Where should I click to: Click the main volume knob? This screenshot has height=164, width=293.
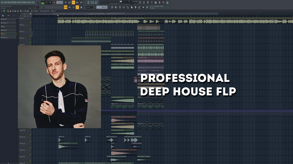pos(38,2)
